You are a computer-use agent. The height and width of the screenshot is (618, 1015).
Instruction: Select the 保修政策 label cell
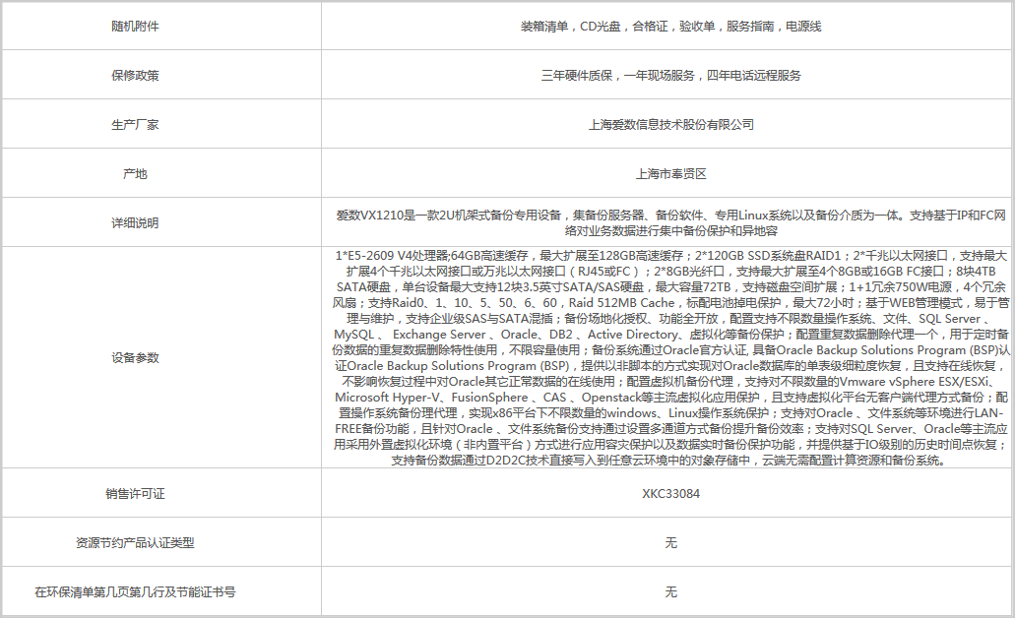[x=161, y=75]
